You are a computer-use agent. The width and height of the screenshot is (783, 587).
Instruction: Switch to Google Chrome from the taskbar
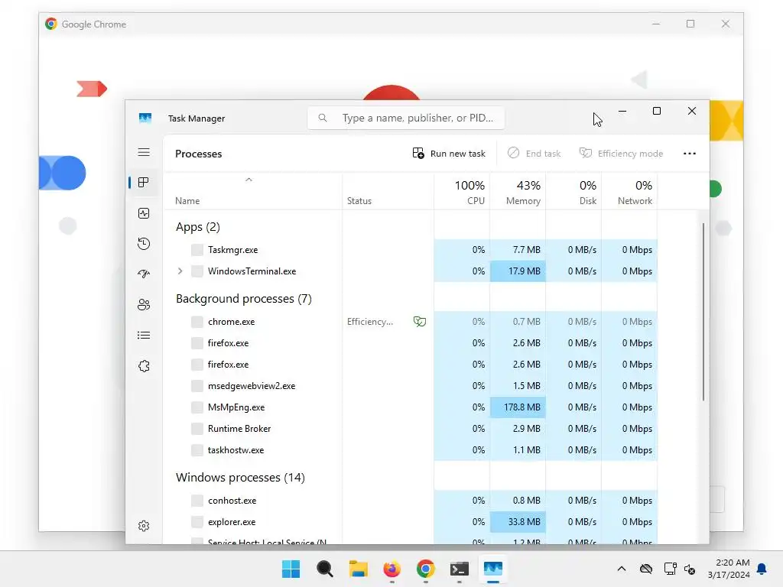click(x=425, y=569)
